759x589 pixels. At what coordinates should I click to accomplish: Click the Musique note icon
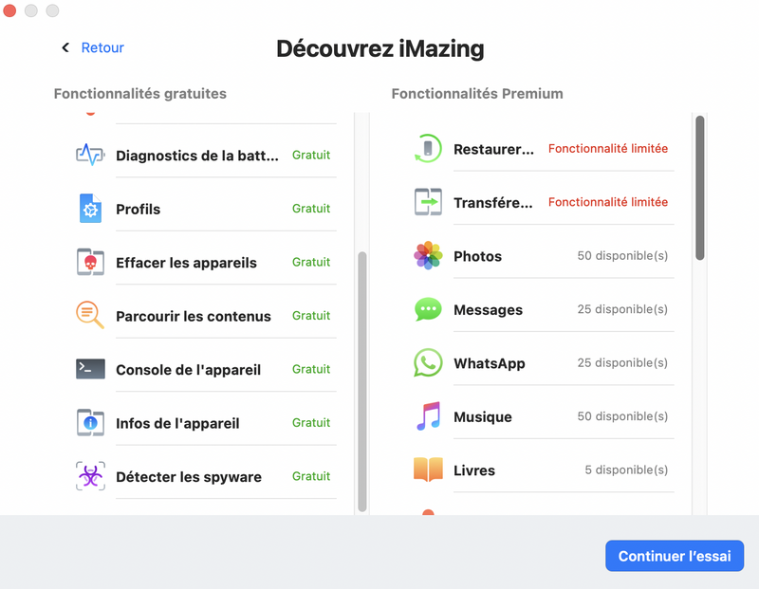pyautogui.click(x=429, y=415)
